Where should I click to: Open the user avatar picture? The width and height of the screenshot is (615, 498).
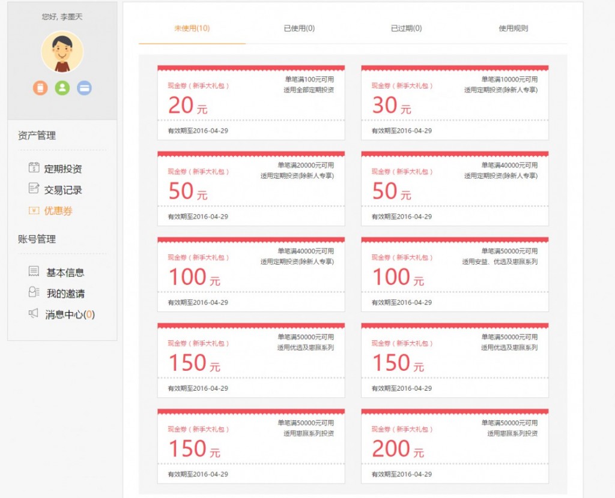62,53
